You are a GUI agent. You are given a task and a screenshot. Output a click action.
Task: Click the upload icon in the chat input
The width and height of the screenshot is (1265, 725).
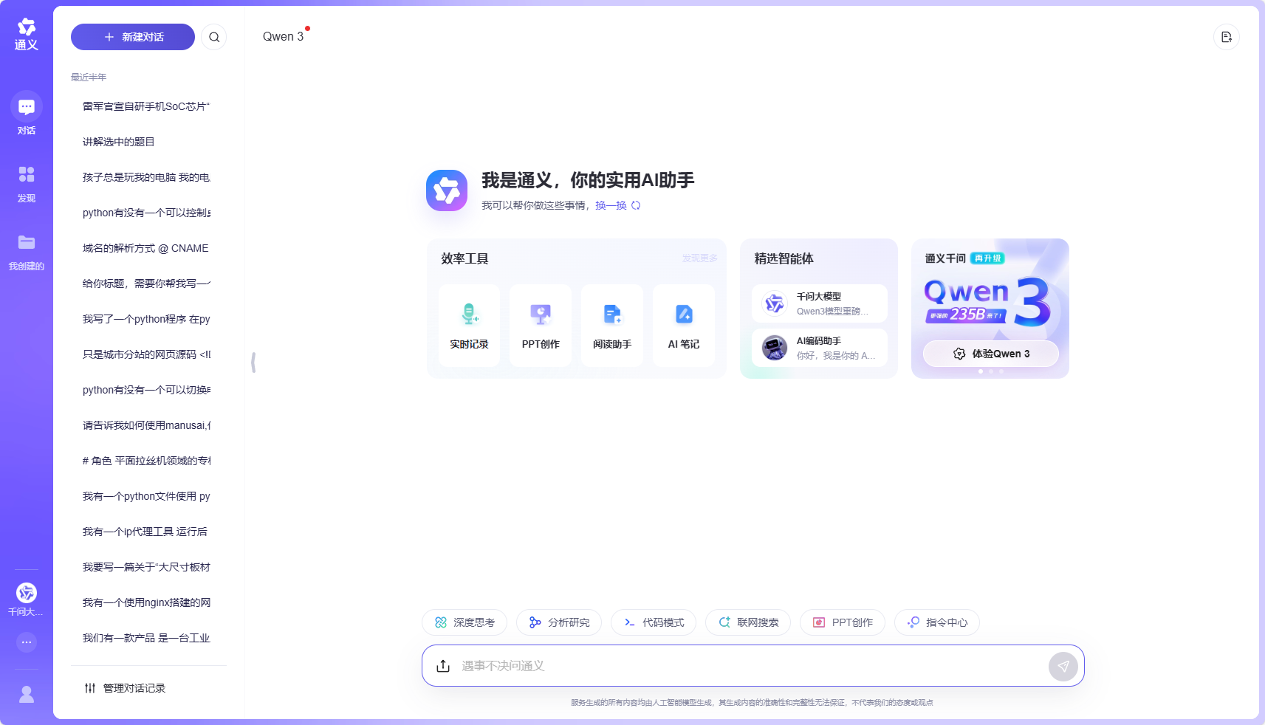point(443,665)
